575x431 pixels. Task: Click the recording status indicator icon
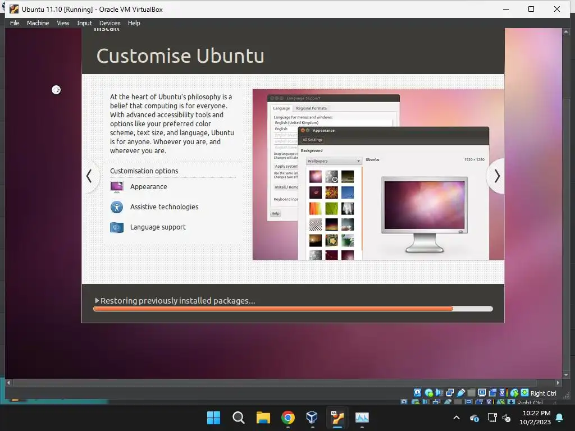coord(492,392)
